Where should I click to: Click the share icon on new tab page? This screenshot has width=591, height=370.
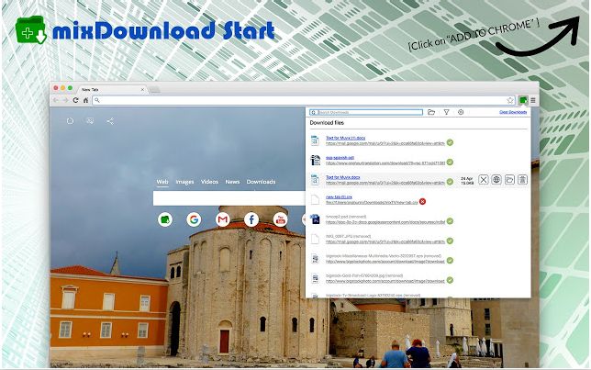coord(110,121)
